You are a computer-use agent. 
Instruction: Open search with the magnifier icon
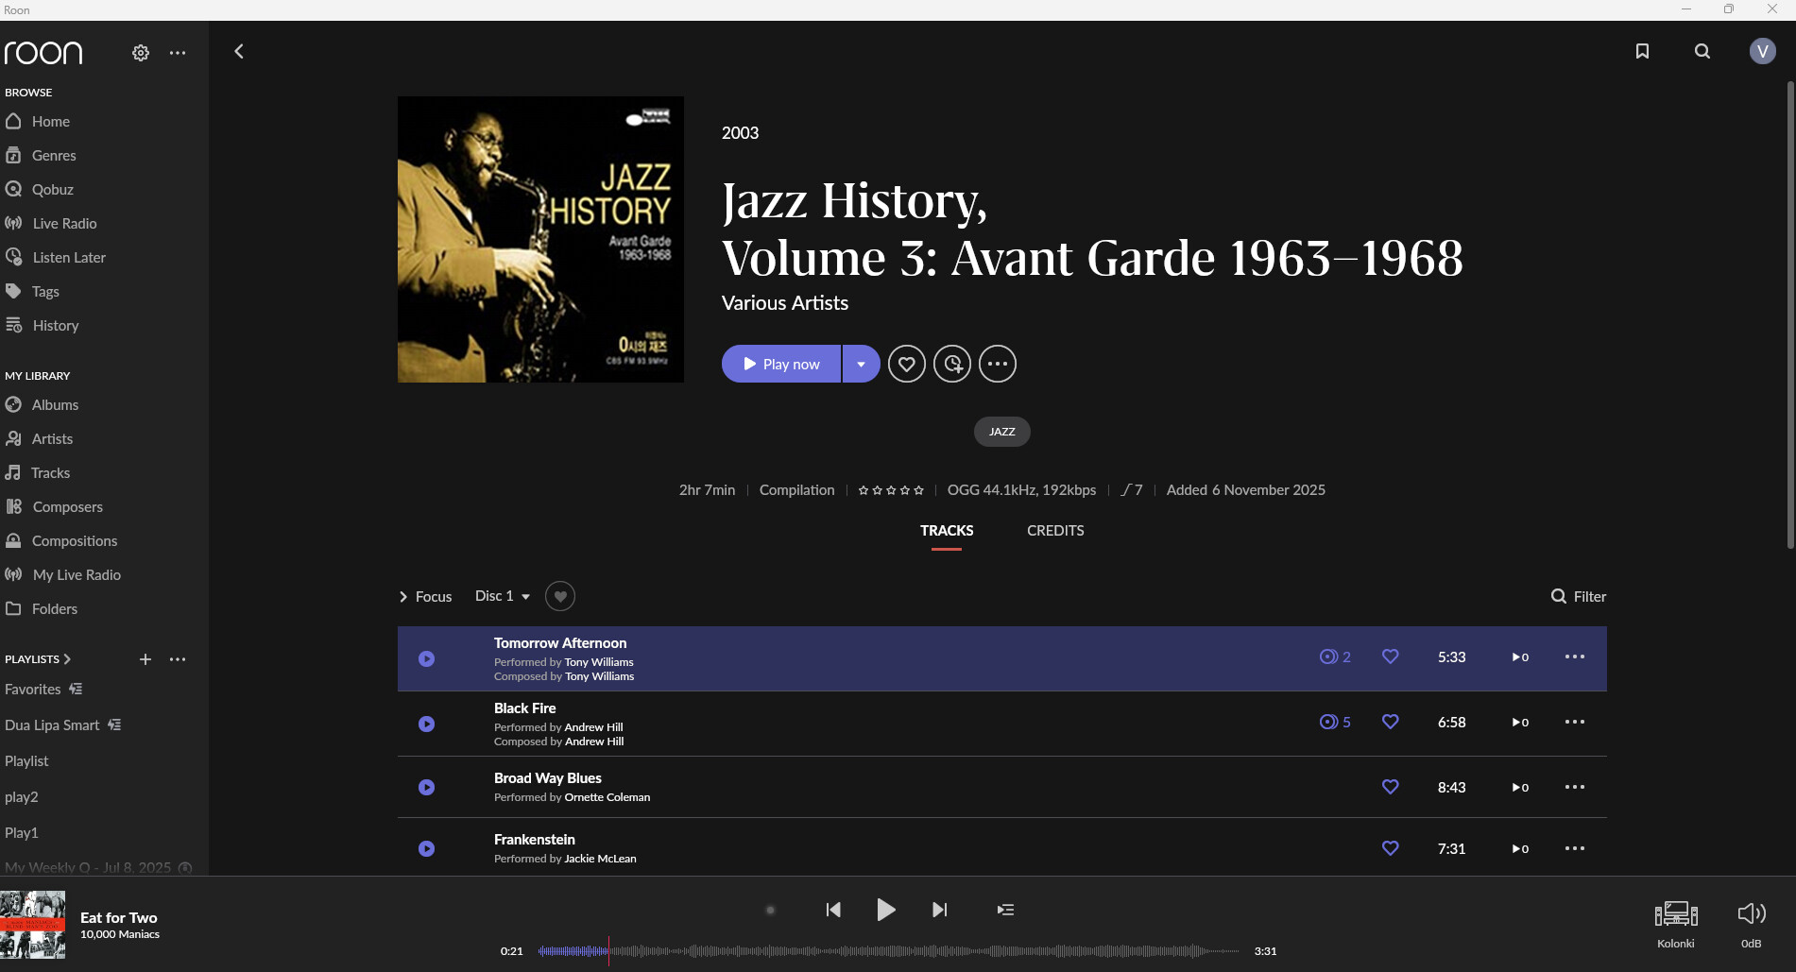[x=1702, y=51]
